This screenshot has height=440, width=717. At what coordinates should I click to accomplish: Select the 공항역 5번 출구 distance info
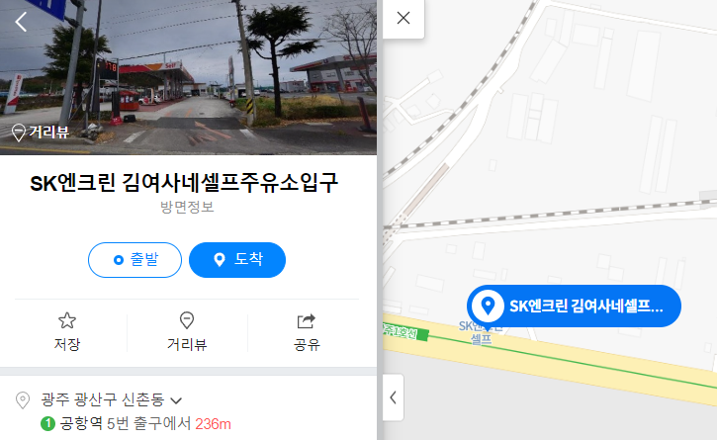135,423
